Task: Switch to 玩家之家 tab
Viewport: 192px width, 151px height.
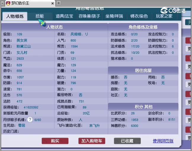Action: click(x=164, y=16)
